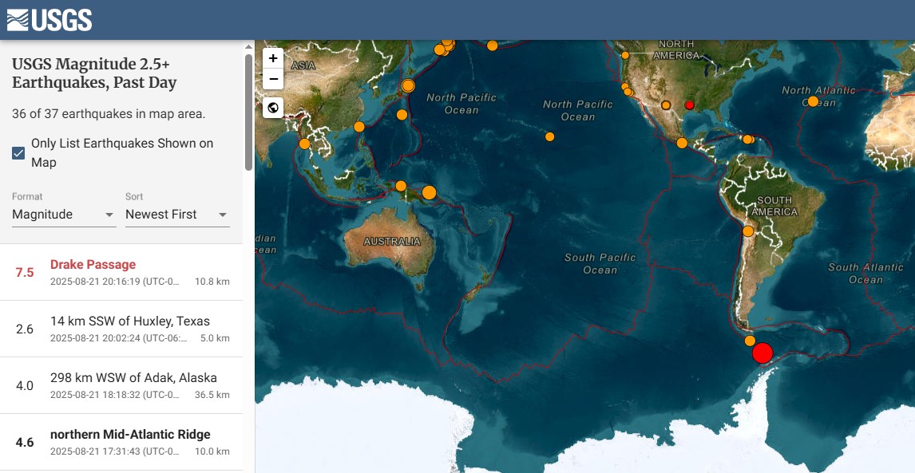The image size is (915, 473).
Task: Select the Southeast Asia mainland earthquake marker
Action: coord(304,144)
